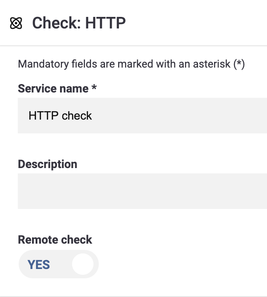Click the atom icon beside Check: HTTP

[x=16, y=23]
